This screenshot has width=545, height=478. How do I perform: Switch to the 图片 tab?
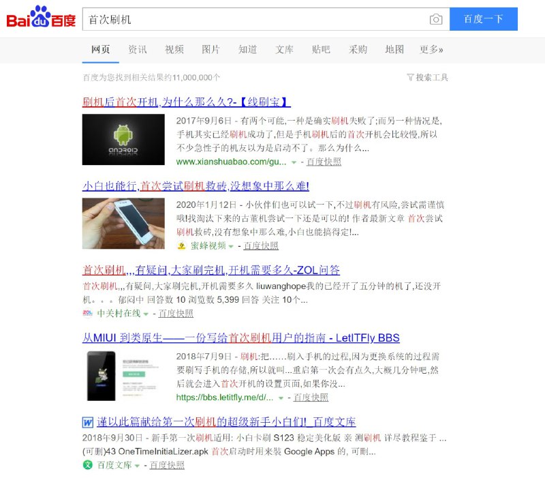(211, 49)
